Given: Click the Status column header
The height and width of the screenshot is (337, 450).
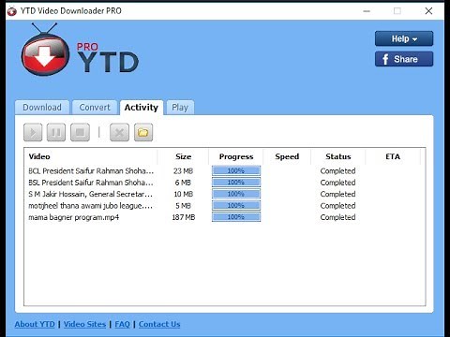Looking at the screenshot, I should point(338,156).
